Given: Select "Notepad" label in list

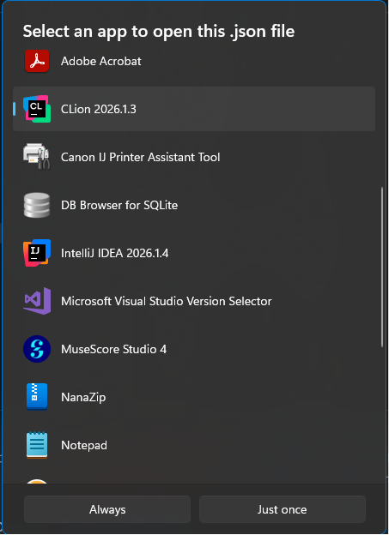Looking at the screenshot, I should coord(84,445).
